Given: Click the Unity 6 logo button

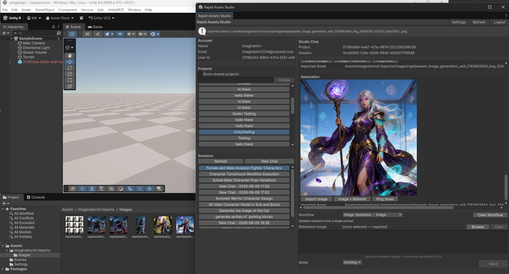Looking at the screenshot, I should point(12,18).
